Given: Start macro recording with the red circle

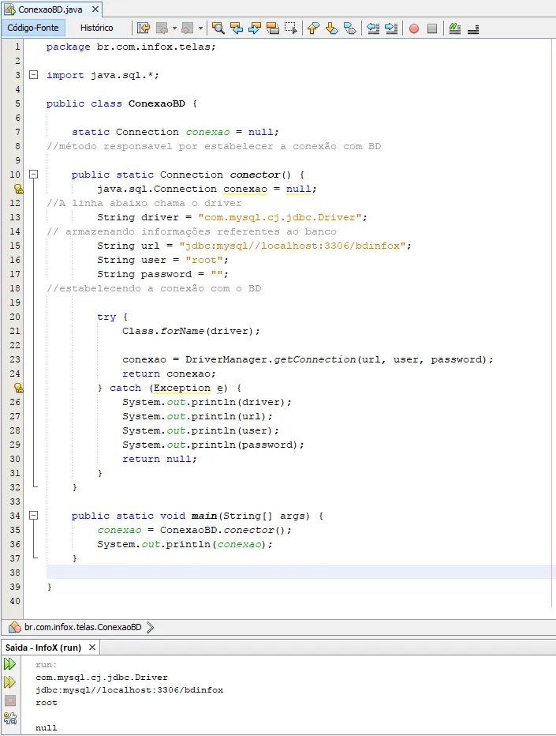Looking at the screenshot, I should click(414, 28).
